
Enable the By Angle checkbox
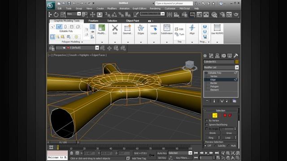[207, 129]
